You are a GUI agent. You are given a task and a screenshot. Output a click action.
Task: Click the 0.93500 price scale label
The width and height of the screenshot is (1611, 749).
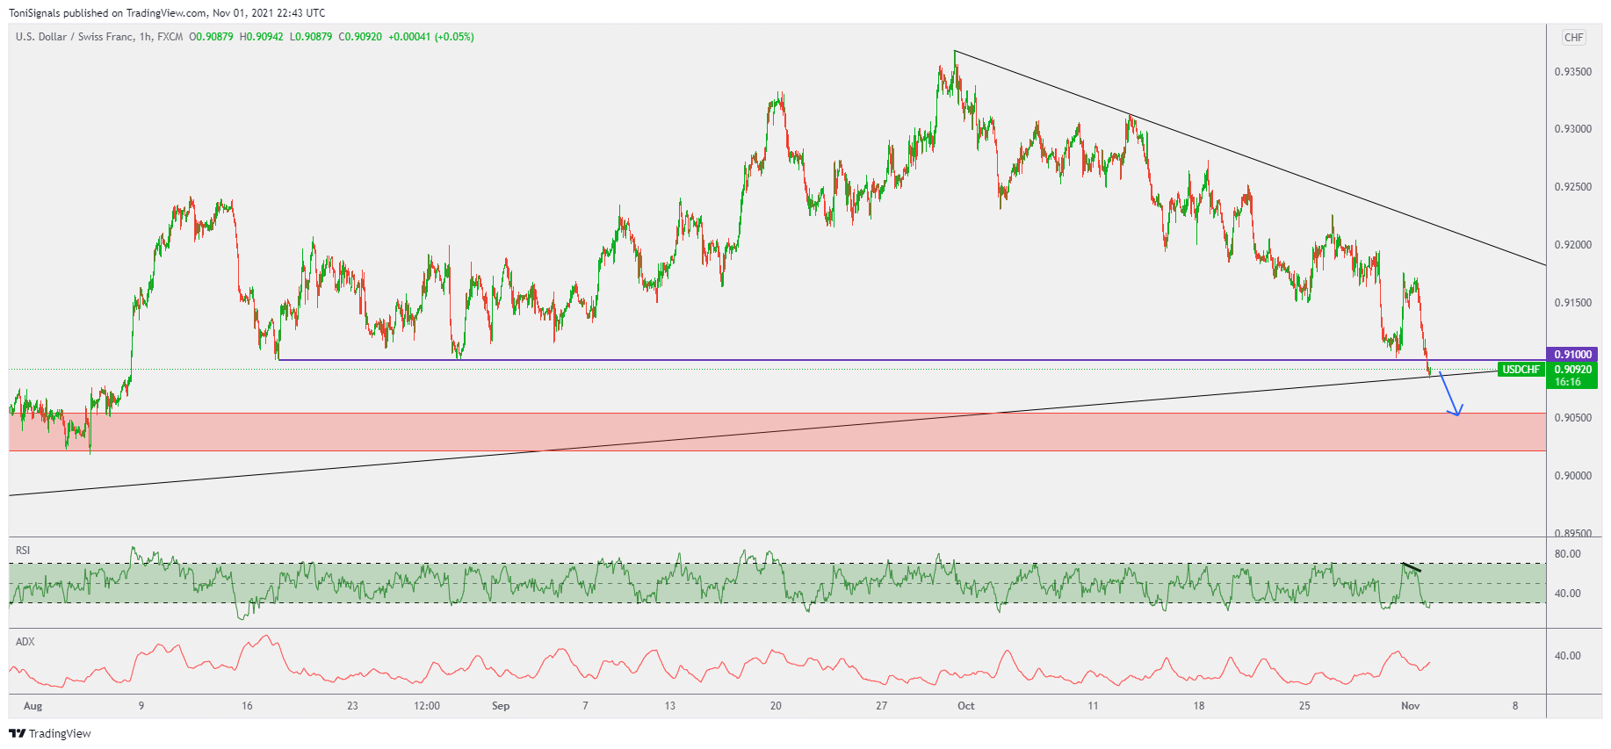pyautogui.click(x=1572, y=72)
